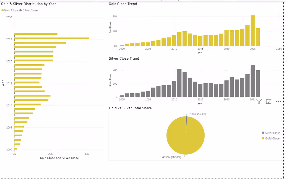Select the tallest gray 2025 bar in Silver chart
This screenshot has height=179, width=286.
253,81
